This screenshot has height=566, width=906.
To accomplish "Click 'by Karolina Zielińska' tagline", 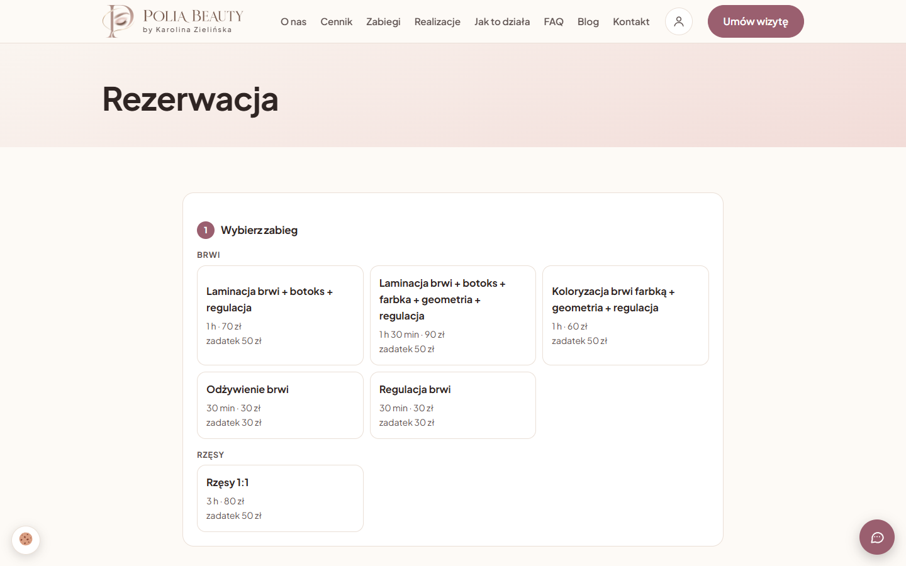I will pos(187,30).
